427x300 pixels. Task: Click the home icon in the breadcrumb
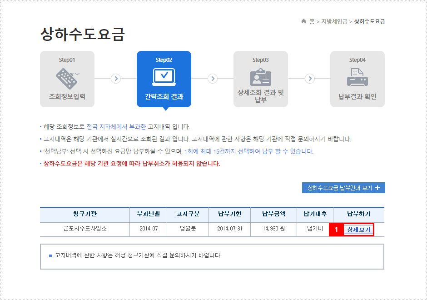click(303, 21)
